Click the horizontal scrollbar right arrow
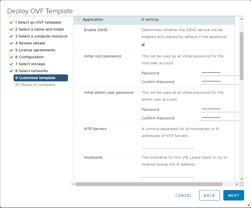The height and width of the screenshot is (208, 251). pyautogui.click(x=237, y=184)
